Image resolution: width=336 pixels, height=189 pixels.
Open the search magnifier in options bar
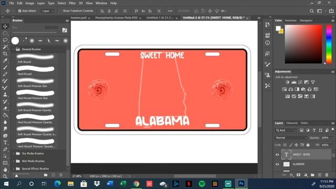(x=311, y=11)
